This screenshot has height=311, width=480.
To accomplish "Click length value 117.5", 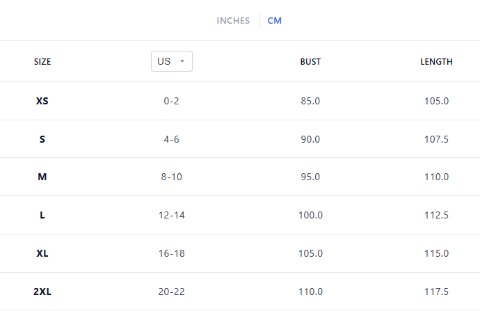I will pos(436,292).
